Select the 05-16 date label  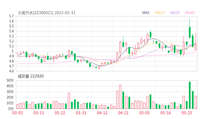coord(166,113)
